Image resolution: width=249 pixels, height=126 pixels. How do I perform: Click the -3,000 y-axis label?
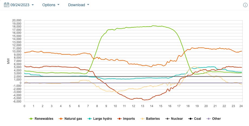(x=17, y=92)
